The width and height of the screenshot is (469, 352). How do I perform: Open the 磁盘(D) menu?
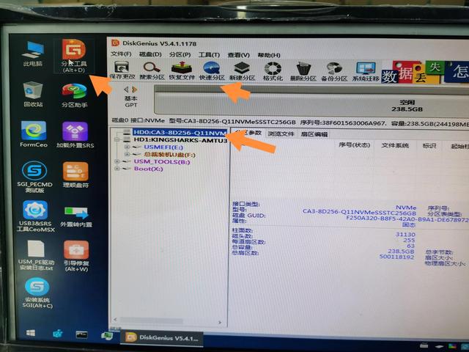pyautogui.click(x=150, y=54)
